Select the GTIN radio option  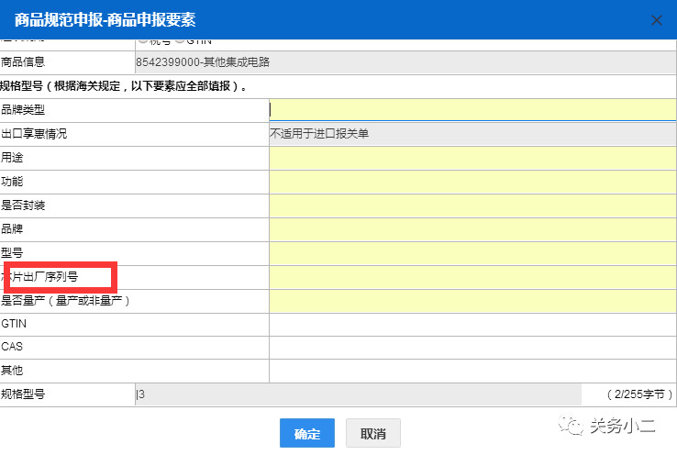[180, 42]
